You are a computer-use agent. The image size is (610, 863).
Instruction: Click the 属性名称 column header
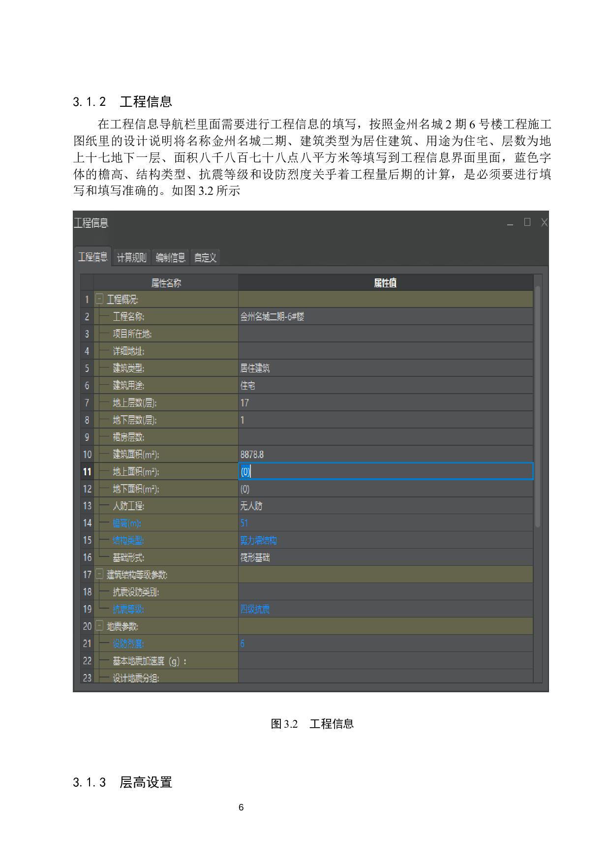click(166, 282)
